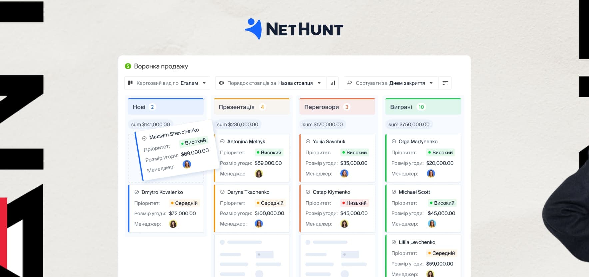Open the Daryna Tkachenko deal
589x277 pixels.
pos(248,192)
